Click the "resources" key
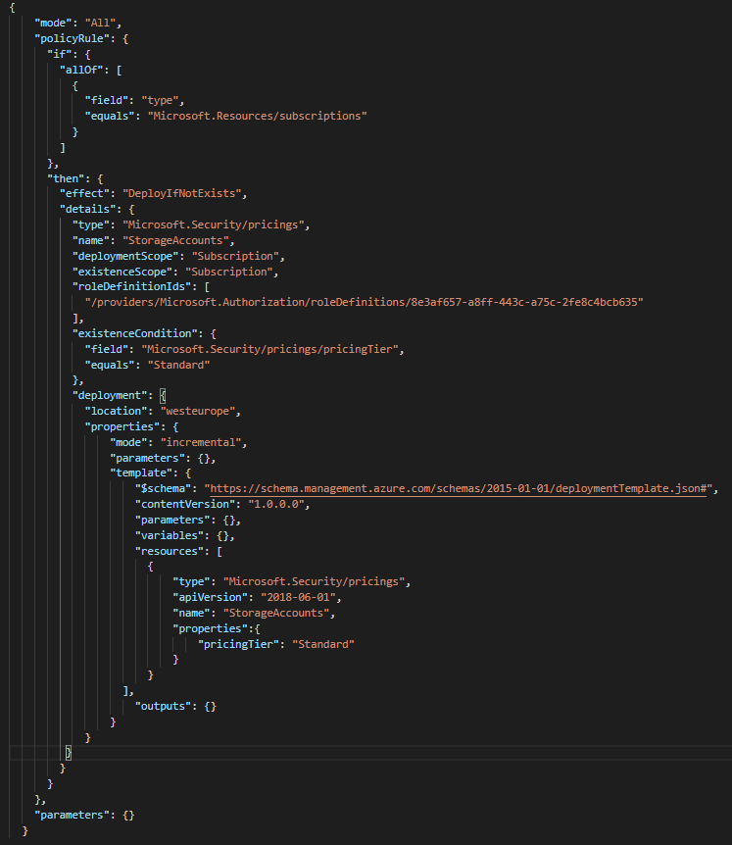 (170, 551)
